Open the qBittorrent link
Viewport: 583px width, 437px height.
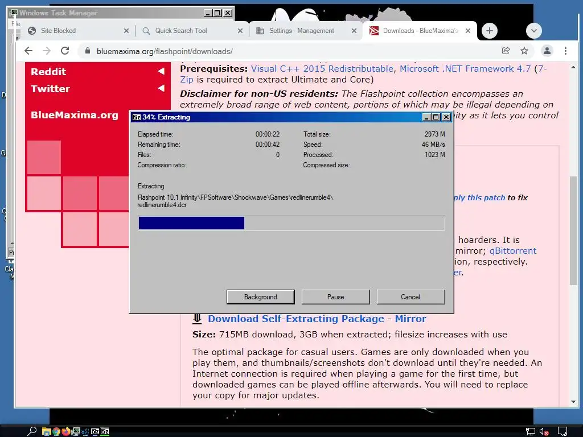tap(513, 251)
